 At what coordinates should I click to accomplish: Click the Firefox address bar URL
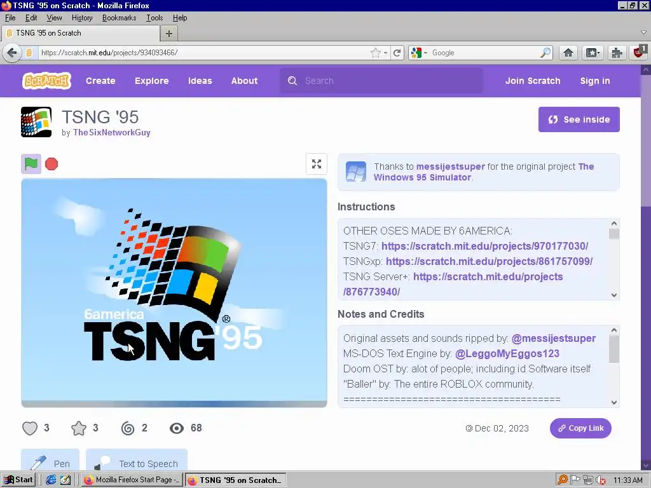point(203,53)
